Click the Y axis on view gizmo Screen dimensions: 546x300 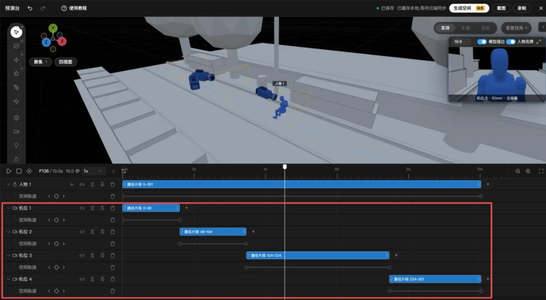coord(53,28)
